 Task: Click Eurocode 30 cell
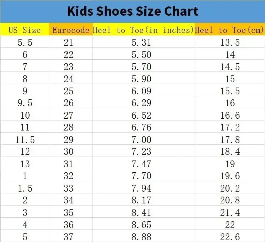pyautogui.click(x=68, y=152)
